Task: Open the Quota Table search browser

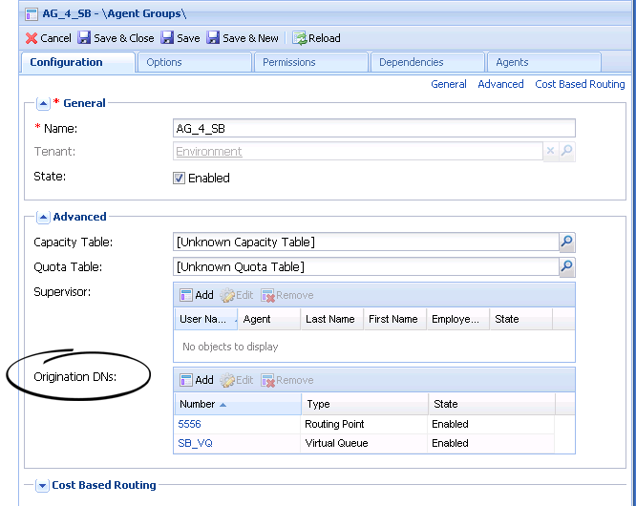Action: click(x=566, y=267)
